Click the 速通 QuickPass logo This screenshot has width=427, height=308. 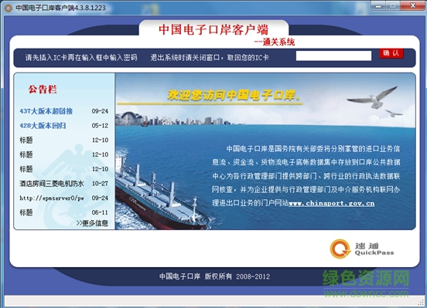tap(362, 249)
